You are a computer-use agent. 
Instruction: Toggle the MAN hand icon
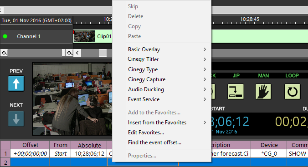tap(263, 92)
